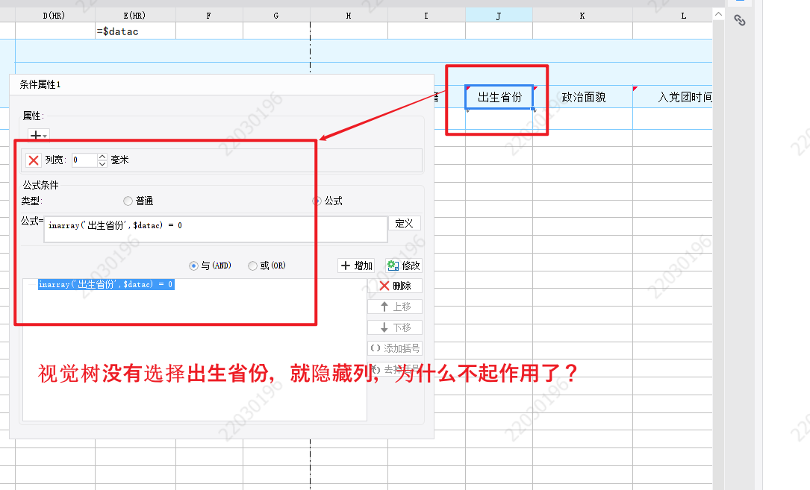Click the 上移 move up button
The image size is (810, 490).
click(395, 307)
